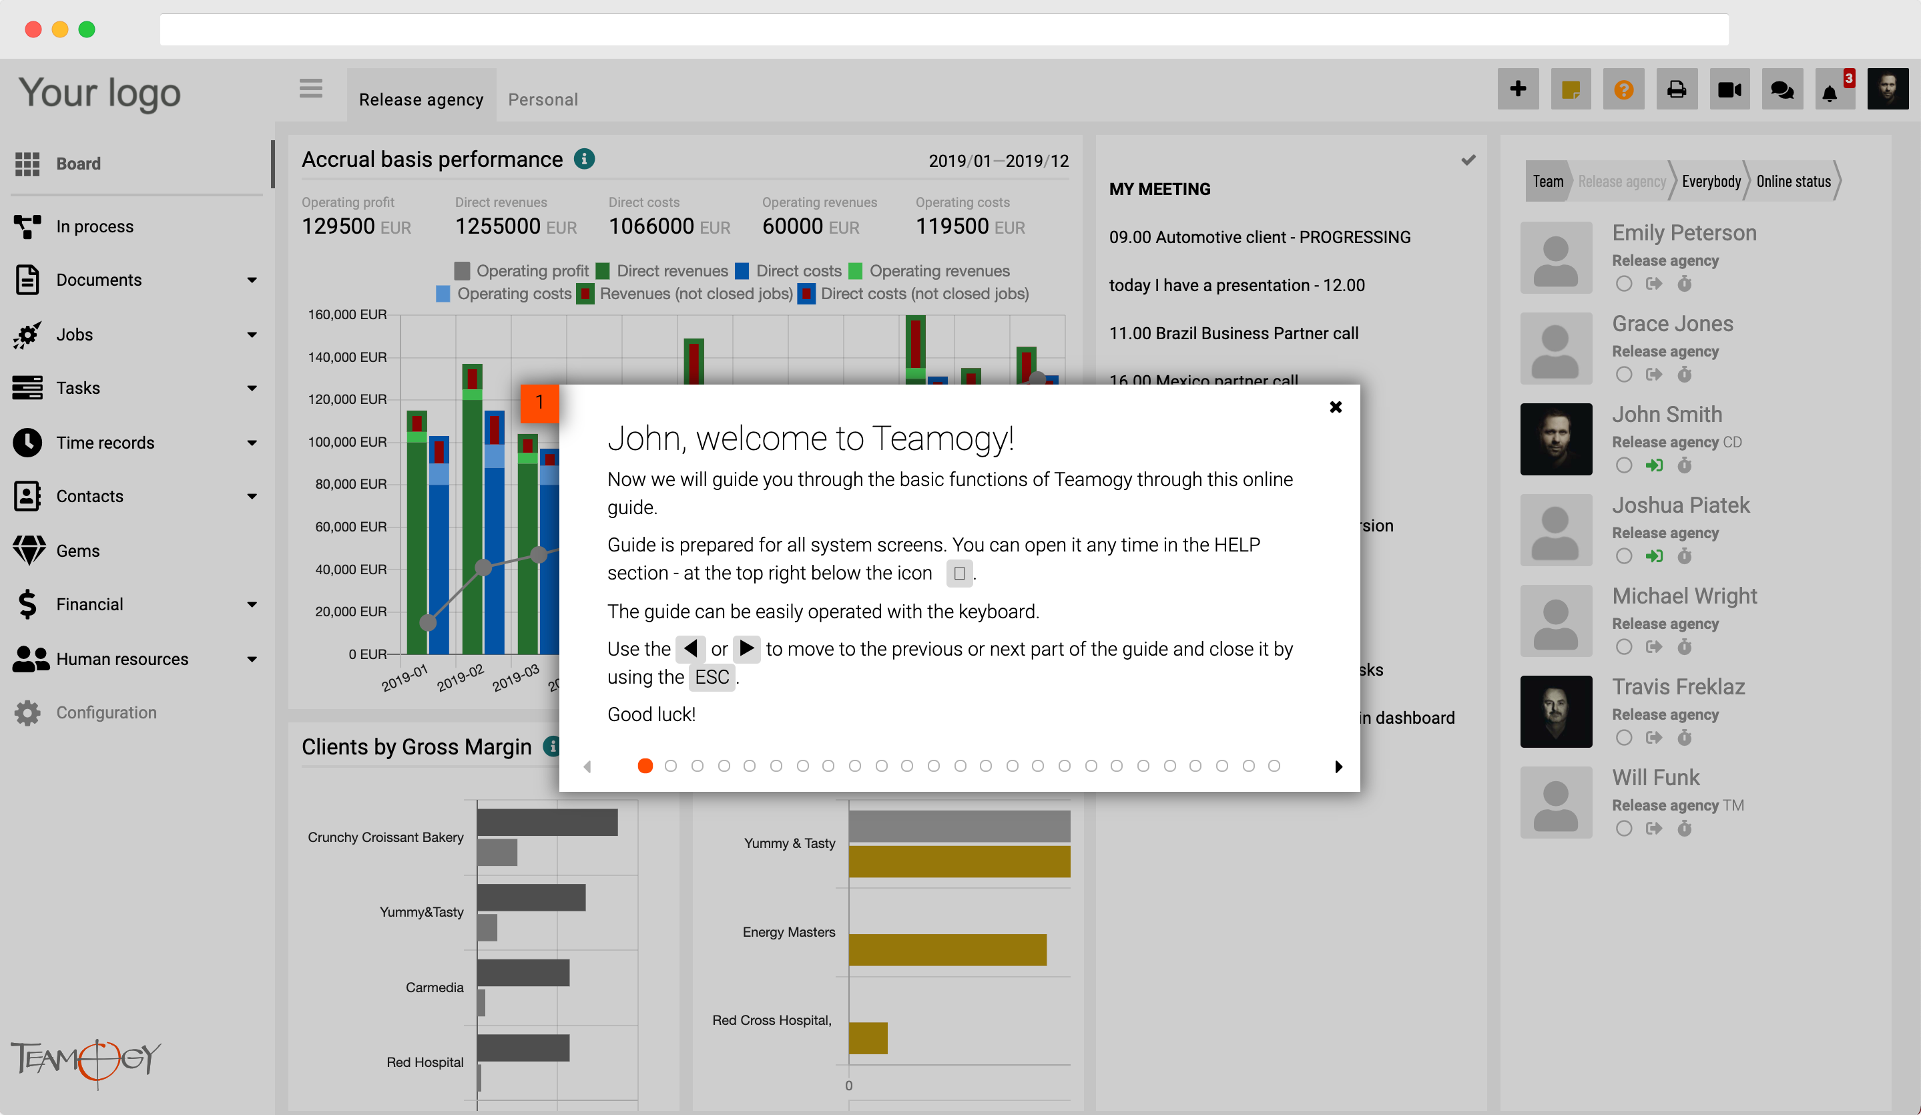The width and height of the screenshot is (1921, 1115).
Task: Click the plus add-new icon in top toolbar
Action: (x=1518, y=89)
